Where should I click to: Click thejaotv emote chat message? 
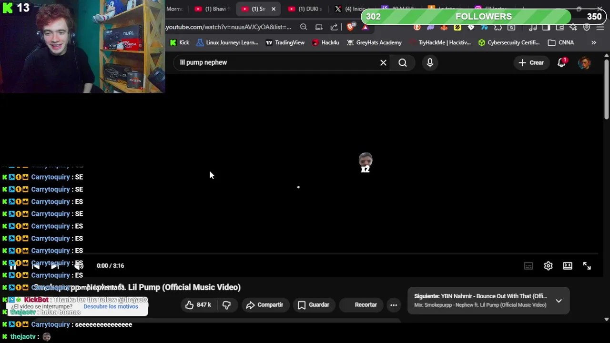coord(27,337)
